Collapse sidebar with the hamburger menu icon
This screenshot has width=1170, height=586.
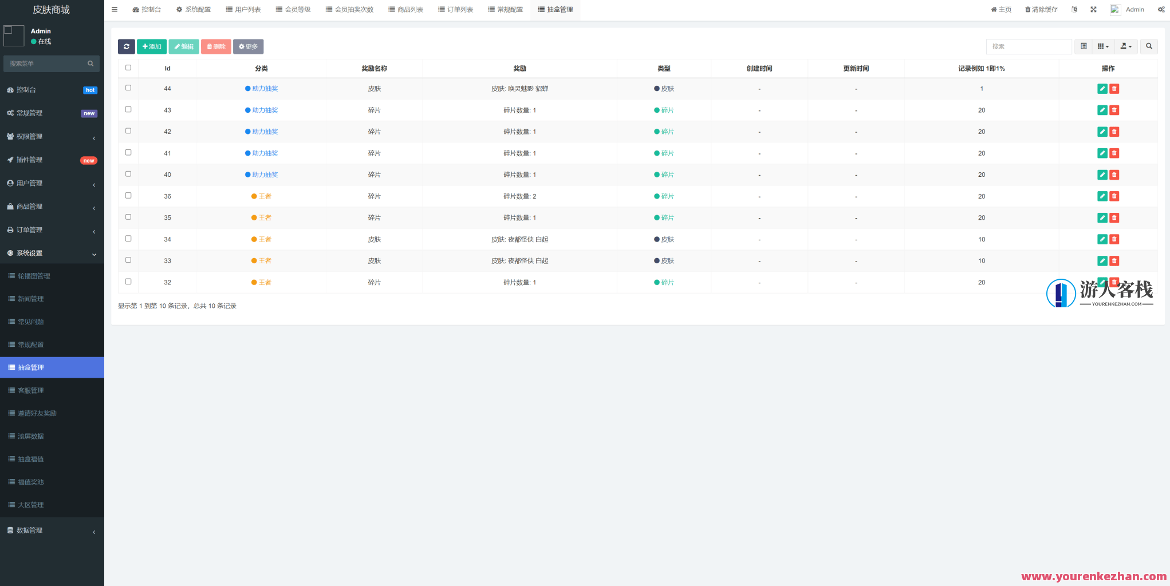click(115, 10)
